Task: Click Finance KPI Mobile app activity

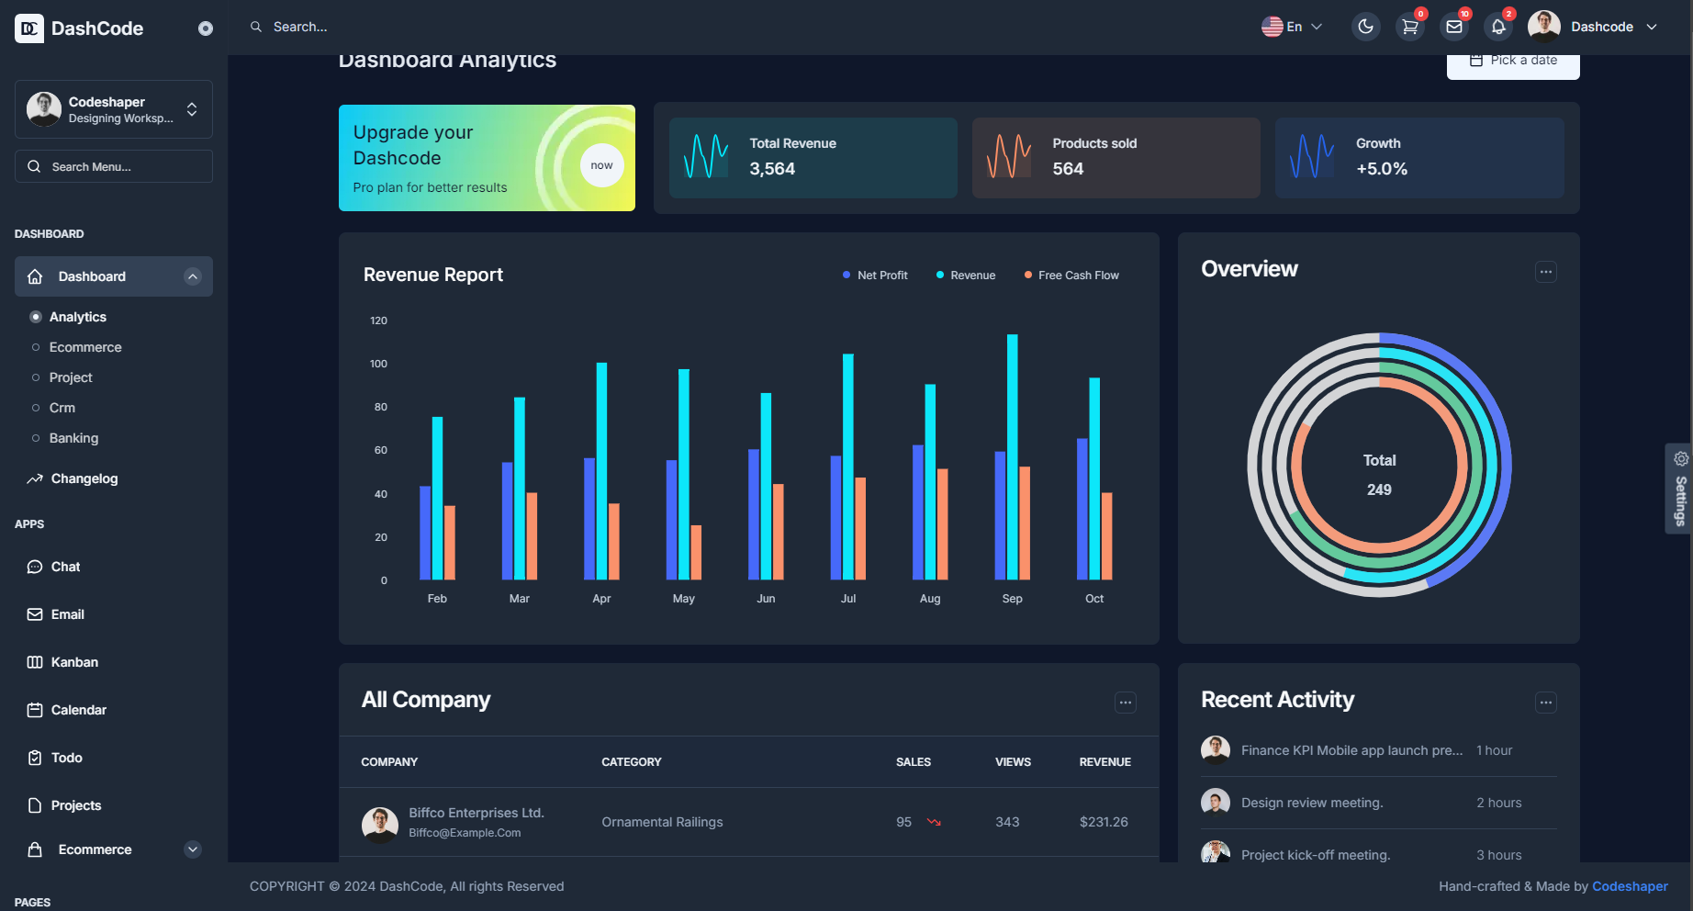Action: (x=1351, y=750)
